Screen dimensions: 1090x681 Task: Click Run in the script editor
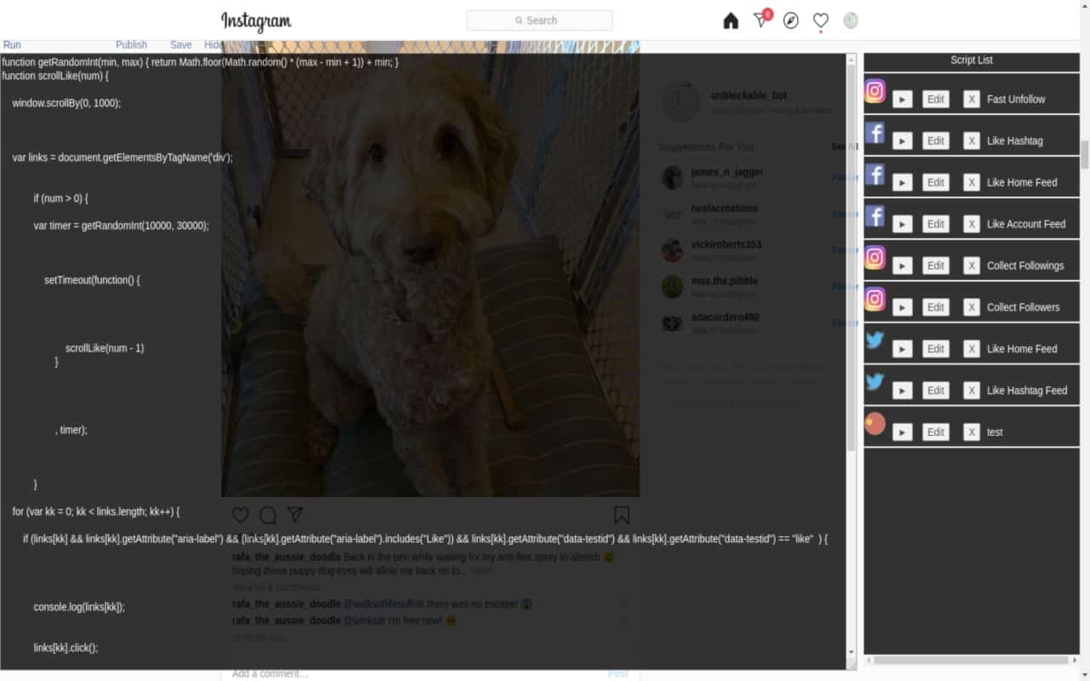pyautogui.click(x=12, y=45)
